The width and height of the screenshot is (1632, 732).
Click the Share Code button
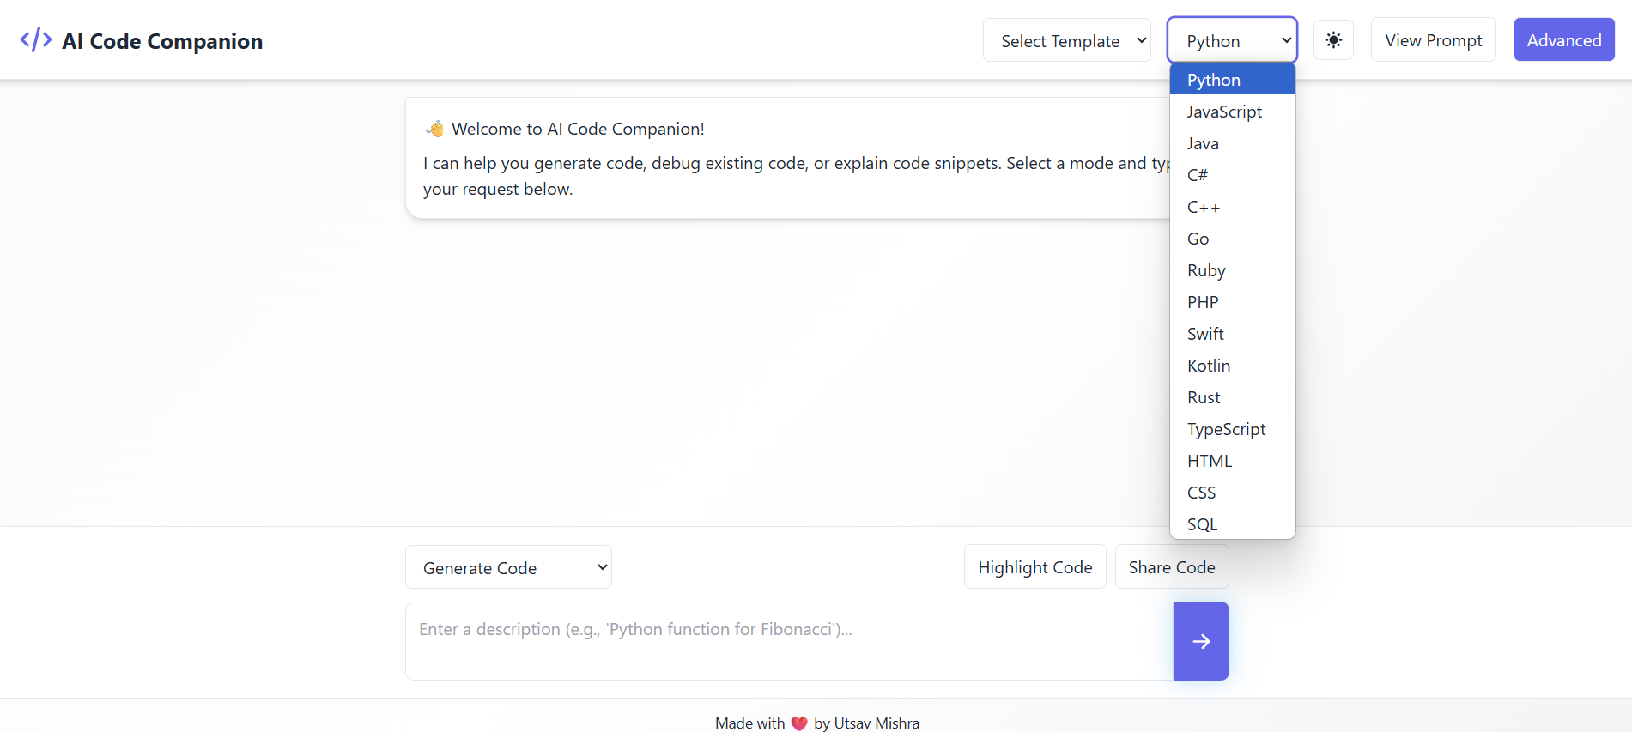pyautogui.click(x=1172, y=567)
